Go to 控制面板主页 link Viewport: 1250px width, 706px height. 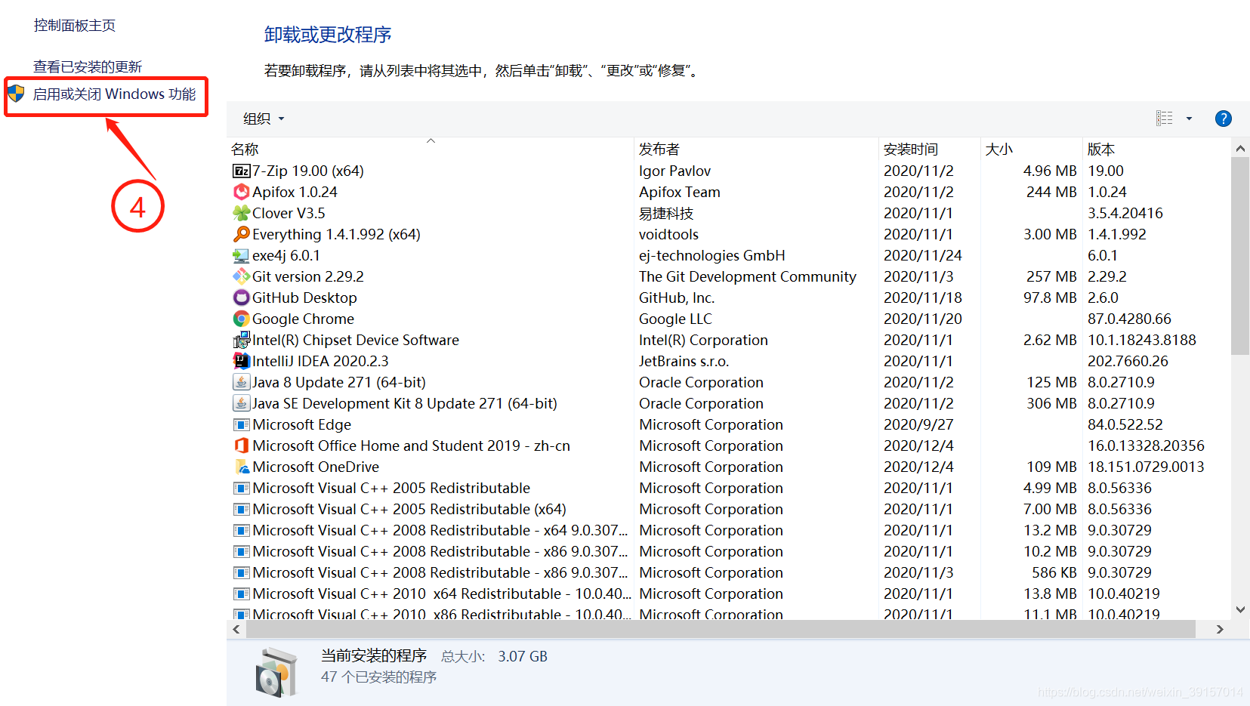75,26
